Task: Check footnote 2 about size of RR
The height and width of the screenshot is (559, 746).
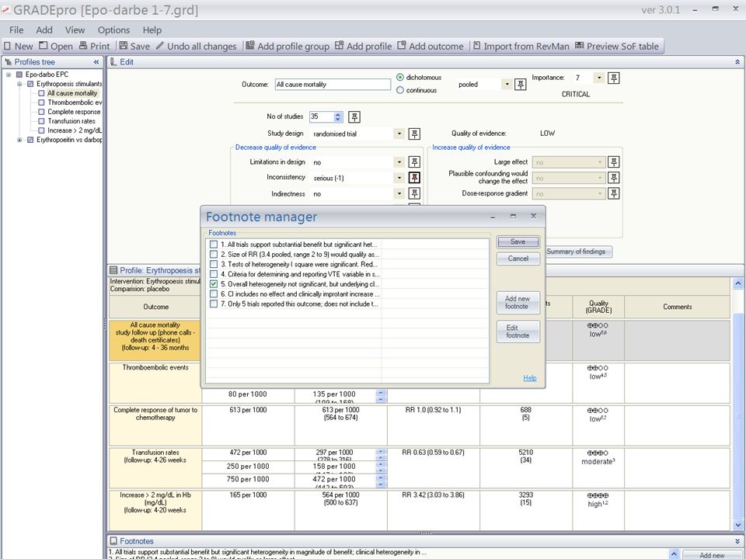Action: (214, 255)
